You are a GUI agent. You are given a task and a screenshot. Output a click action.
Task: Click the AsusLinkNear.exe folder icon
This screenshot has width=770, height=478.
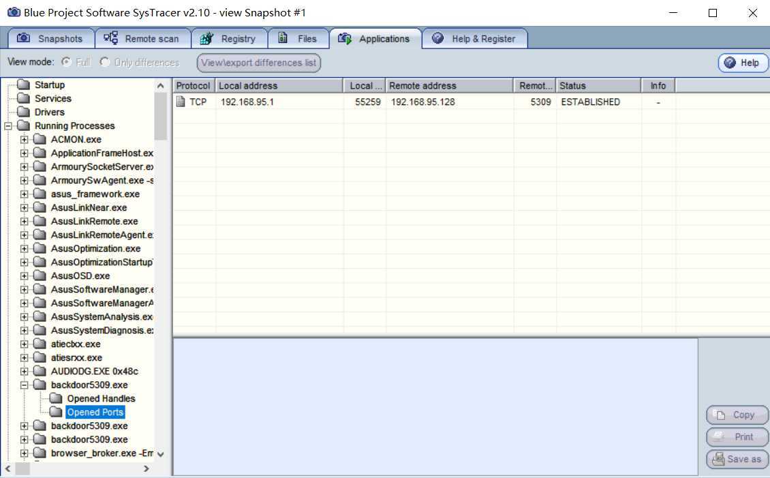click(x=40, y=208)
